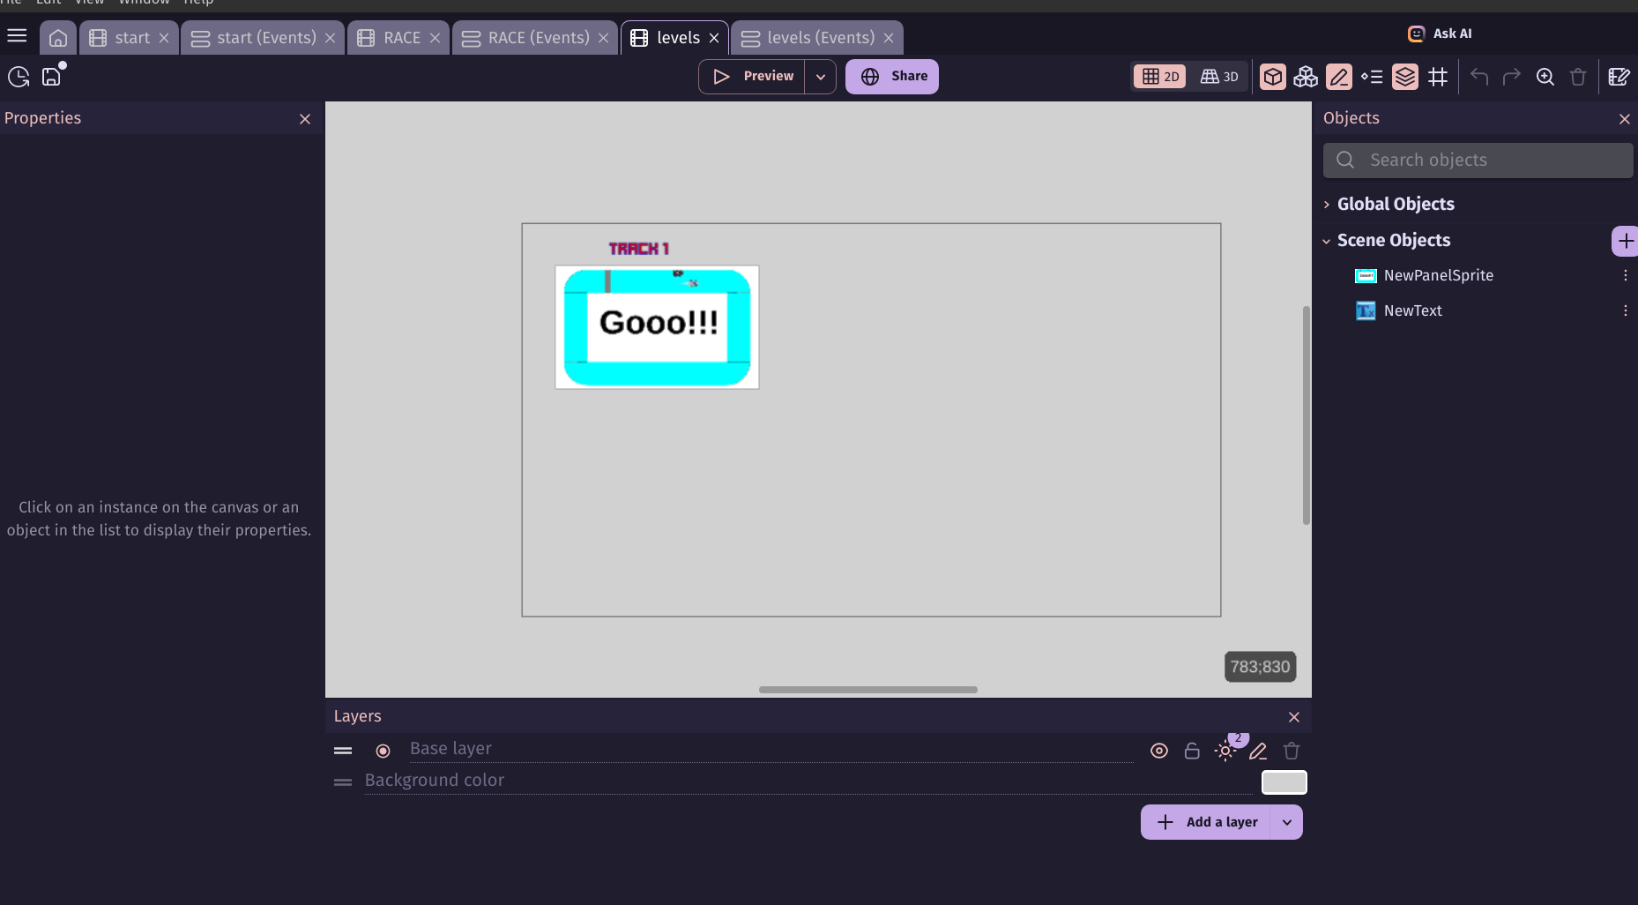Hide the Base layer using eye icon
This screenshot has height=905, width=1638.
click(1159, 751)
